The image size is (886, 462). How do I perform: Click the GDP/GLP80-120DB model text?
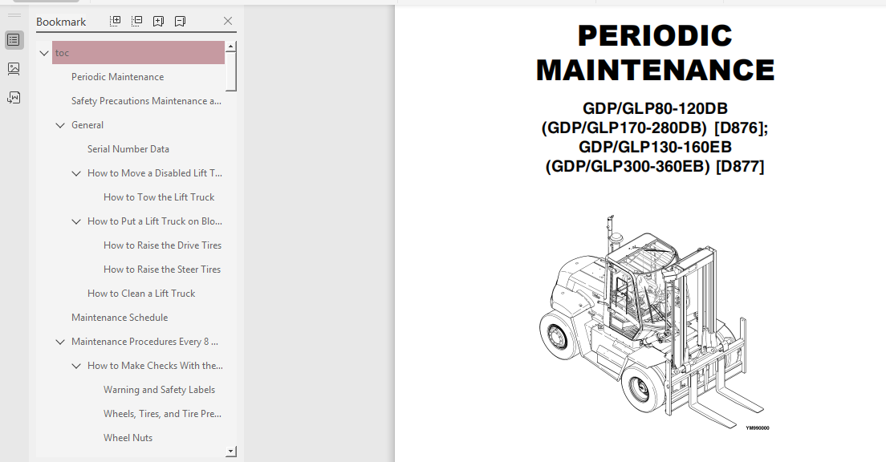coord(655,108)
